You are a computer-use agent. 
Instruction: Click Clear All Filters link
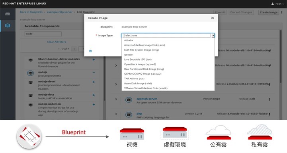(57, 42)
